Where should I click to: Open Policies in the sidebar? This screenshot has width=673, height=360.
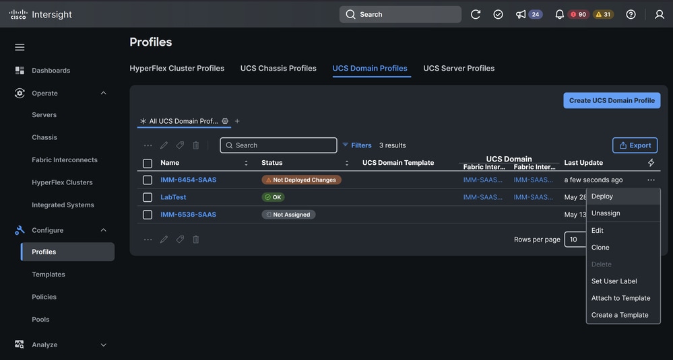pyautogui.click(x=44, y=297)
